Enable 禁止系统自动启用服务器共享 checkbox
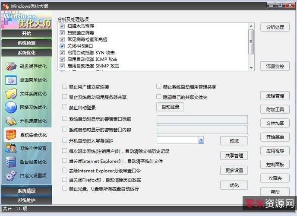Screen dimensions: 297x216 [65, 97]
